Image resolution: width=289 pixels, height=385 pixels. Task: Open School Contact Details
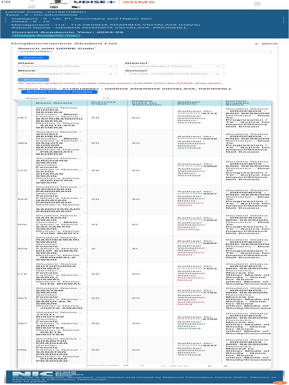[x=59, y=92]
